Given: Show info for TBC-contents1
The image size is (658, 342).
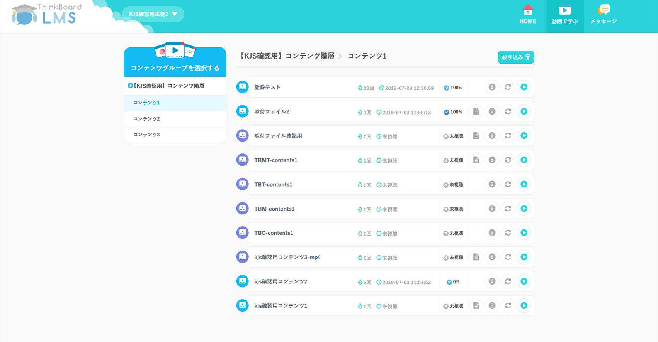Looking at the screenshot, I should click(x=492, y=233).
